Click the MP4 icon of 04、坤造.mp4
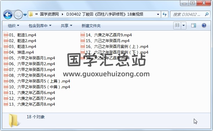 [6, 52]
